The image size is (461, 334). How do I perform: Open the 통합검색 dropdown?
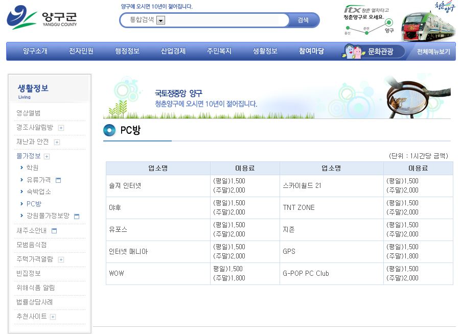point(161,20)
